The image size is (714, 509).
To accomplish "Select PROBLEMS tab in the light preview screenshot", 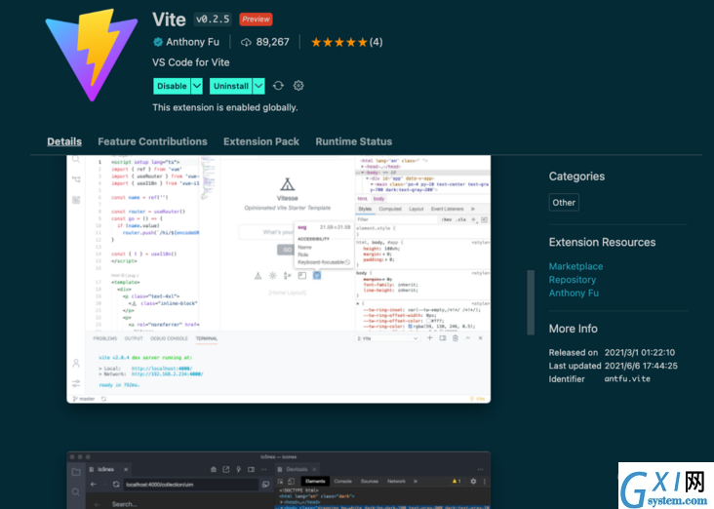I will (x=104, y=338).
